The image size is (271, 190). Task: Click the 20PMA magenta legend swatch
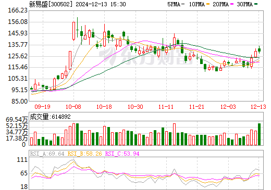[232, 4]
